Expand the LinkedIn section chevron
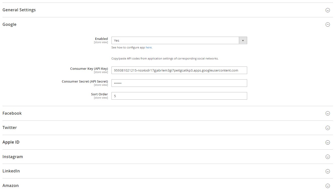 coord(327,171)
